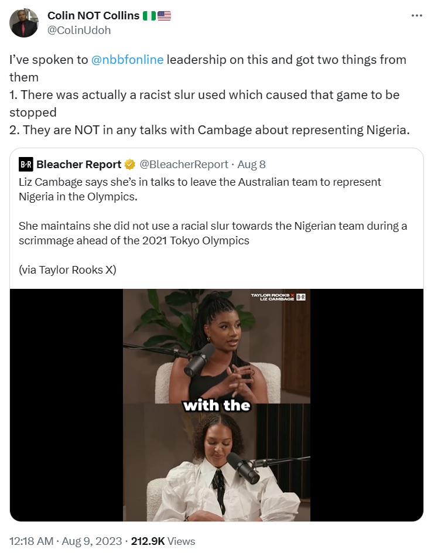Play the Taylor Rooks interview video
This screenshot has width=431, height=556.
(217, 405)
